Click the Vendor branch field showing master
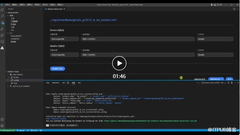Image resolution: width=240 pixels, height=135 pixels. click(x=215, y=55)
